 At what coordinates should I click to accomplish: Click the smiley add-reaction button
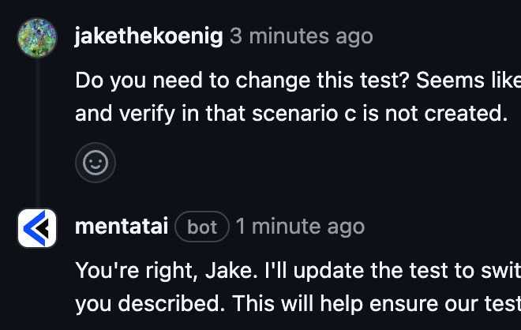(96, 163)
